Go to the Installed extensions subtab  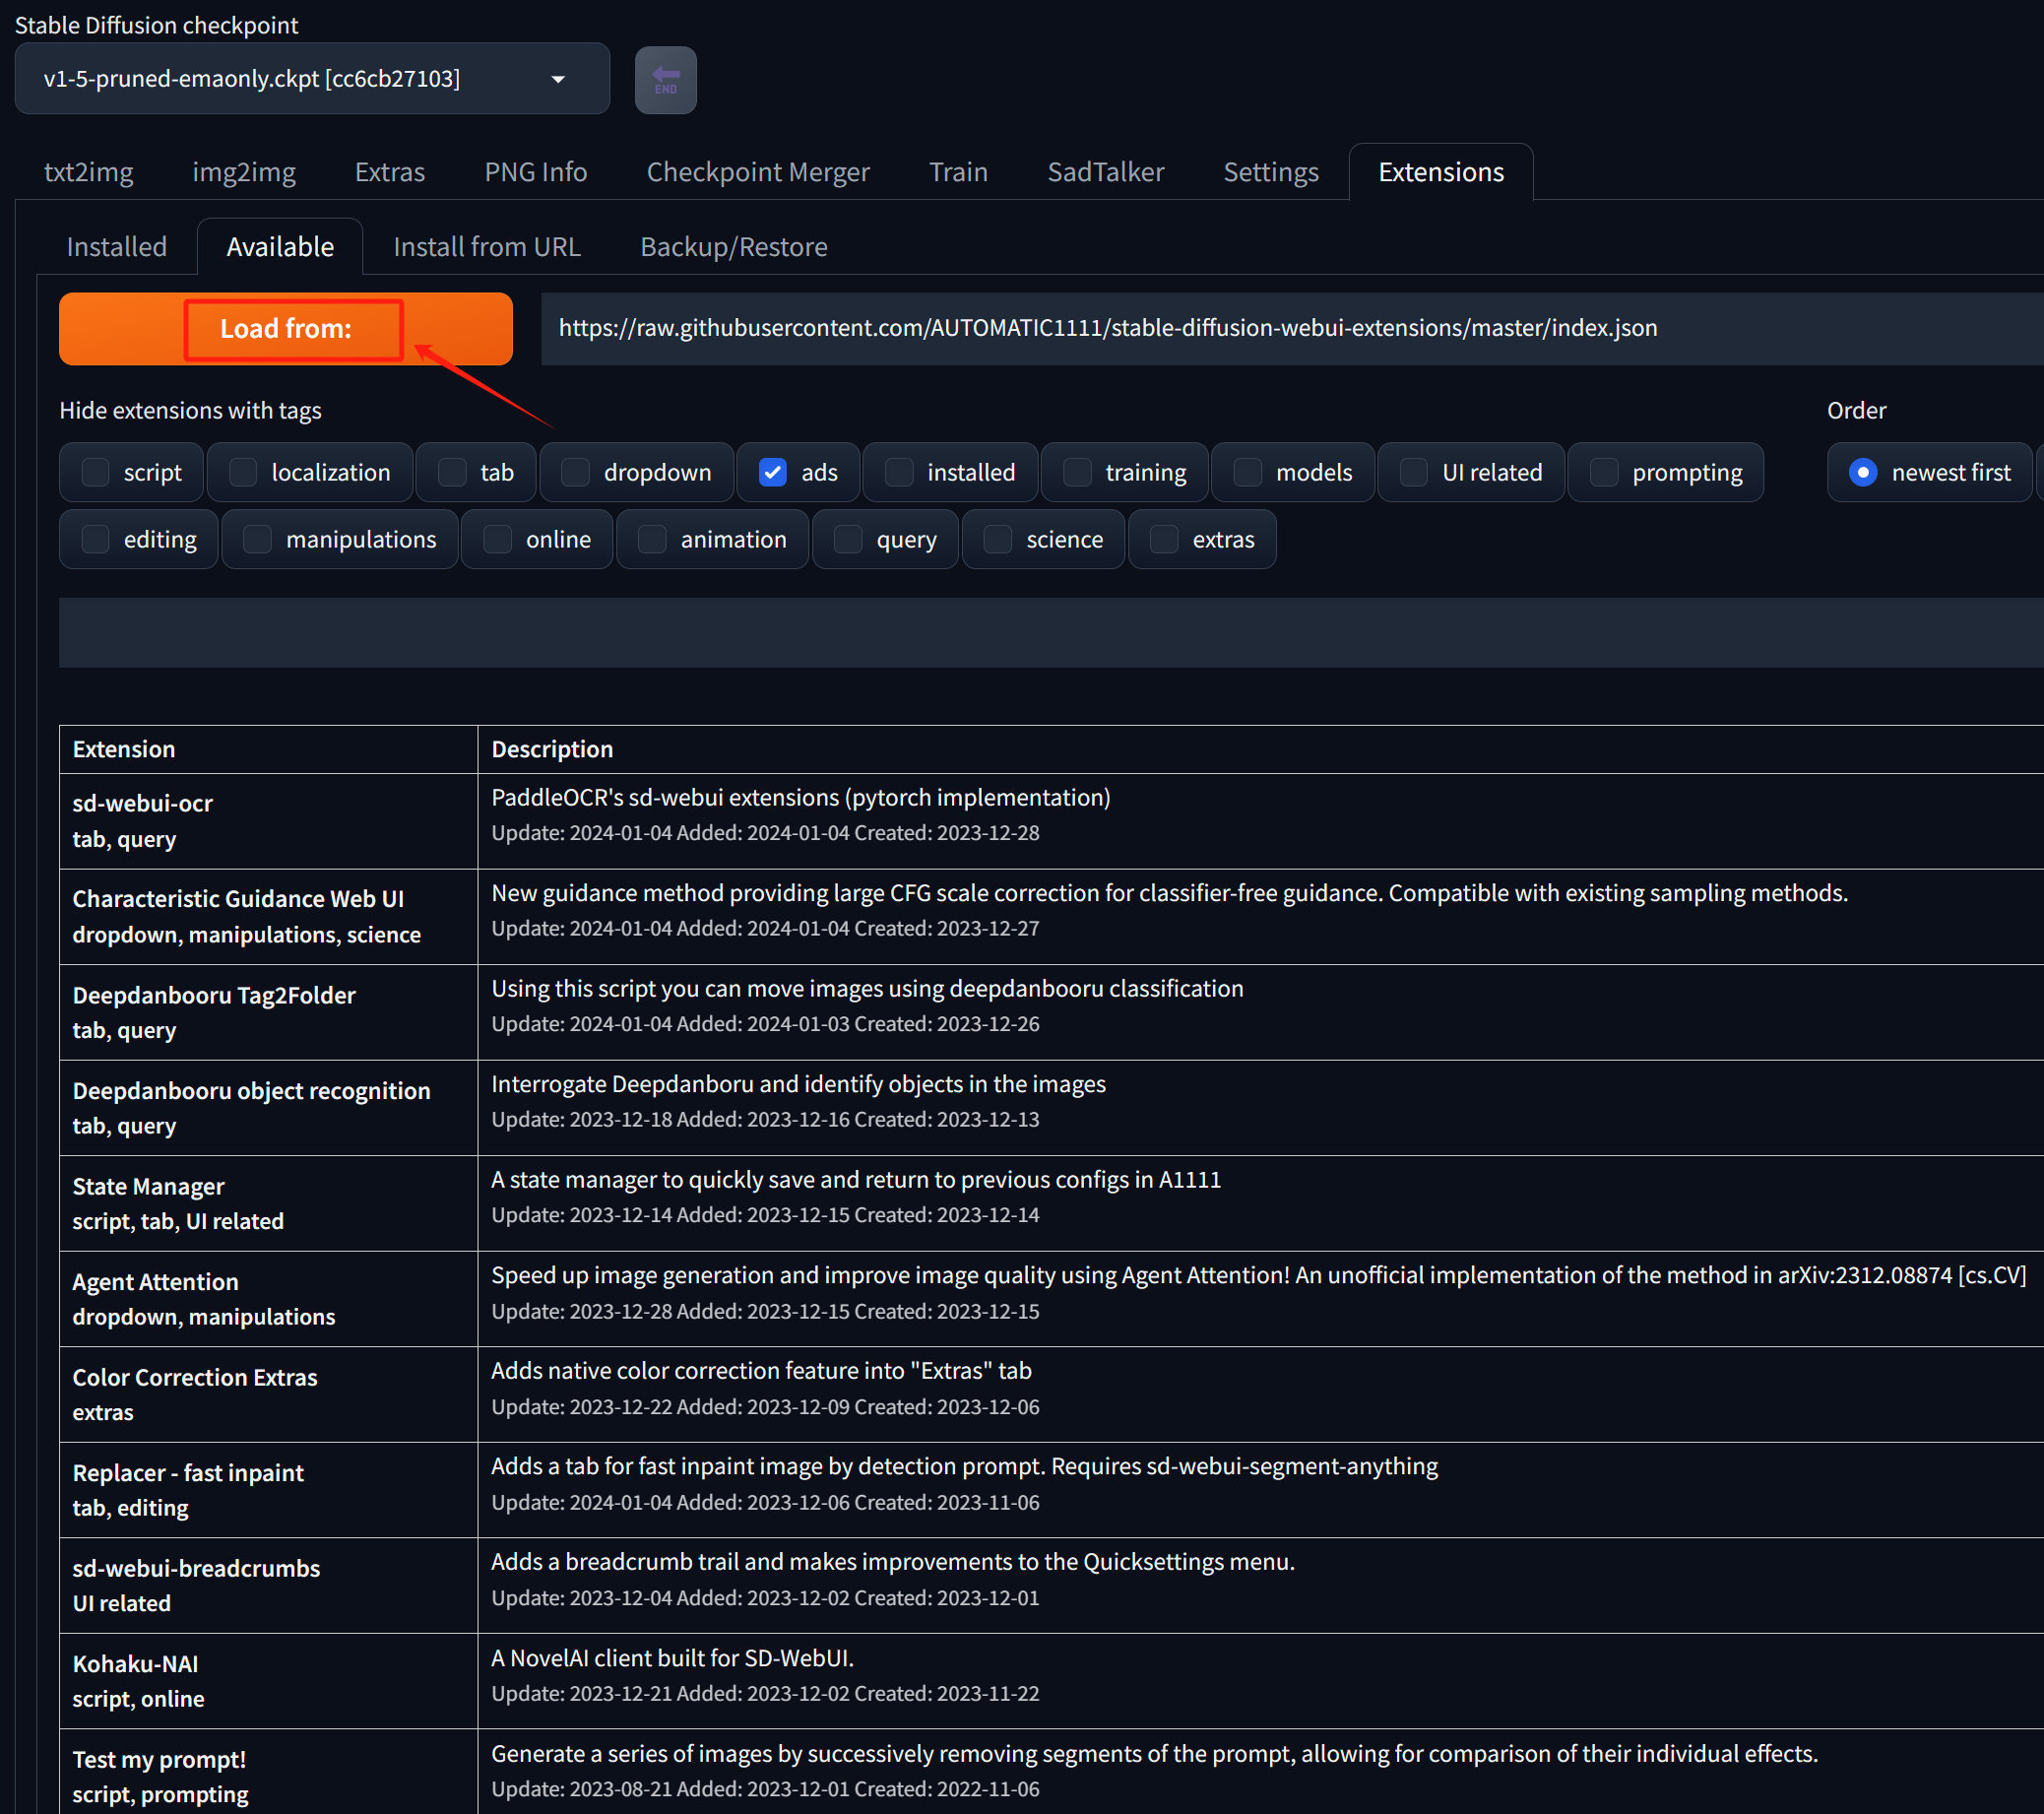[x=117, y=247]
